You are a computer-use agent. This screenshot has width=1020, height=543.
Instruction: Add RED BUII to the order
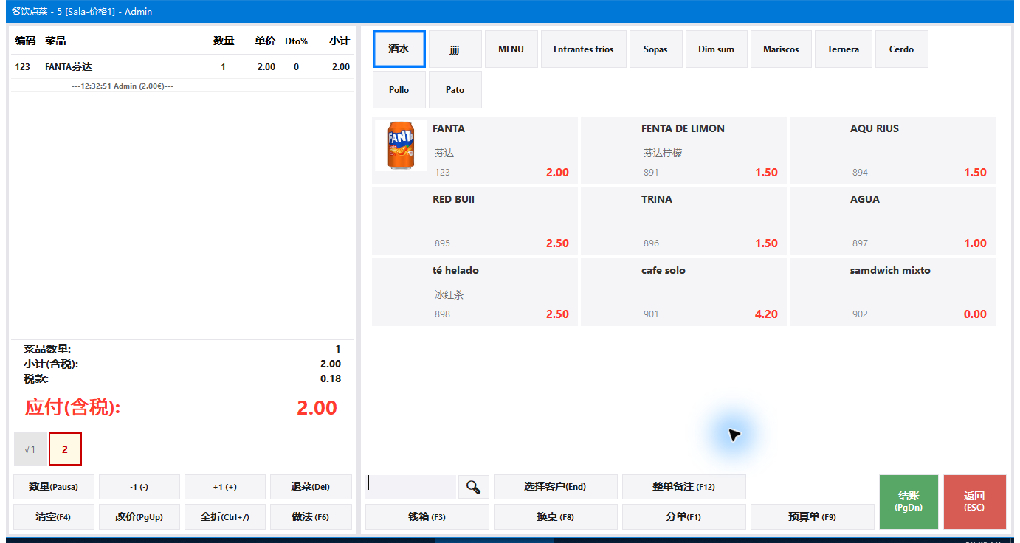click(x=475, y=221)
